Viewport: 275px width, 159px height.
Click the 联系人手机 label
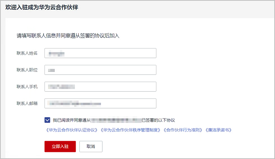pyautogui.click(x=27, y=87)
